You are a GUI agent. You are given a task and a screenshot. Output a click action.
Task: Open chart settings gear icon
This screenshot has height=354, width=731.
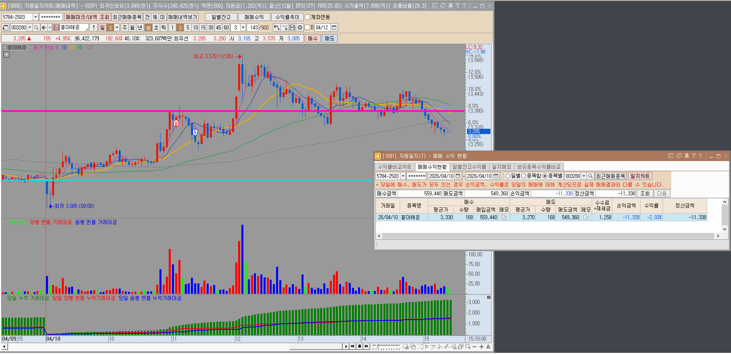click(300, 27)
